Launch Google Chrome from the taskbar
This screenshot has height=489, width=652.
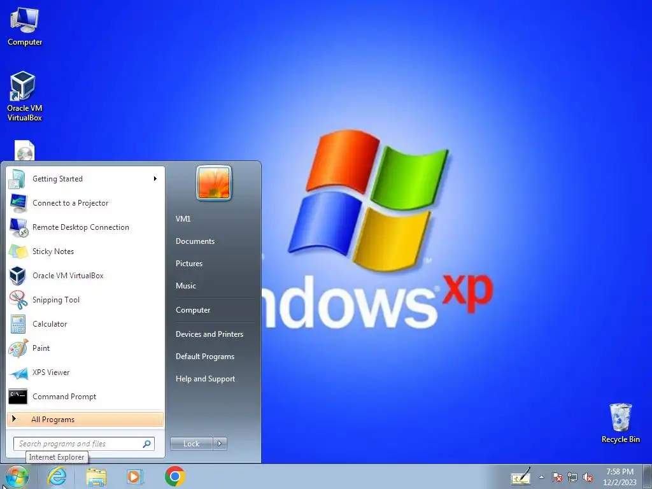[174, 476]
